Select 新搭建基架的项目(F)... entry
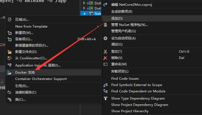This screenshot has width=202, height=115. point(53,46)
